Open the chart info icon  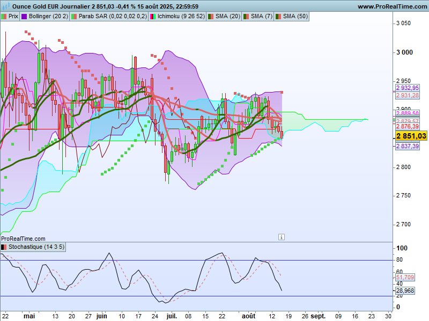(x=282, y=236)
